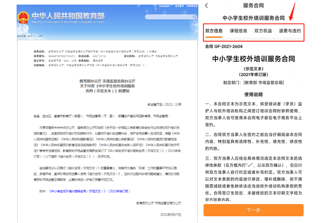Viewport: 323px width, 223px height.
Task: Click the magnifier icon in website search box
Action: click(x=194, y=17)
